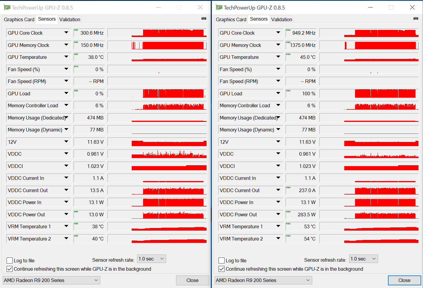Click GPU Temperature graph in right window
This screenshot has height=288, width=423.
[x=369, y=57]
